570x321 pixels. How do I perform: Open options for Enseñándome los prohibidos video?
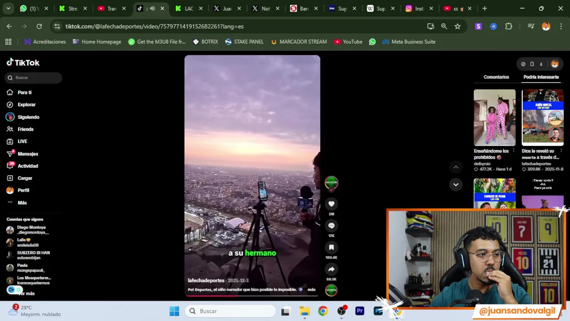click(513, 151)
